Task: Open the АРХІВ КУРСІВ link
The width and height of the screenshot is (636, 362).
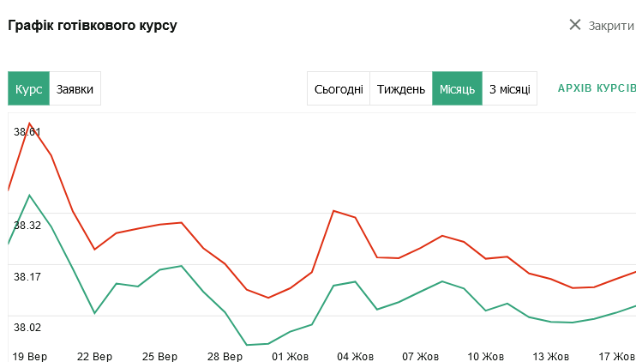Action: click(597, 88)
